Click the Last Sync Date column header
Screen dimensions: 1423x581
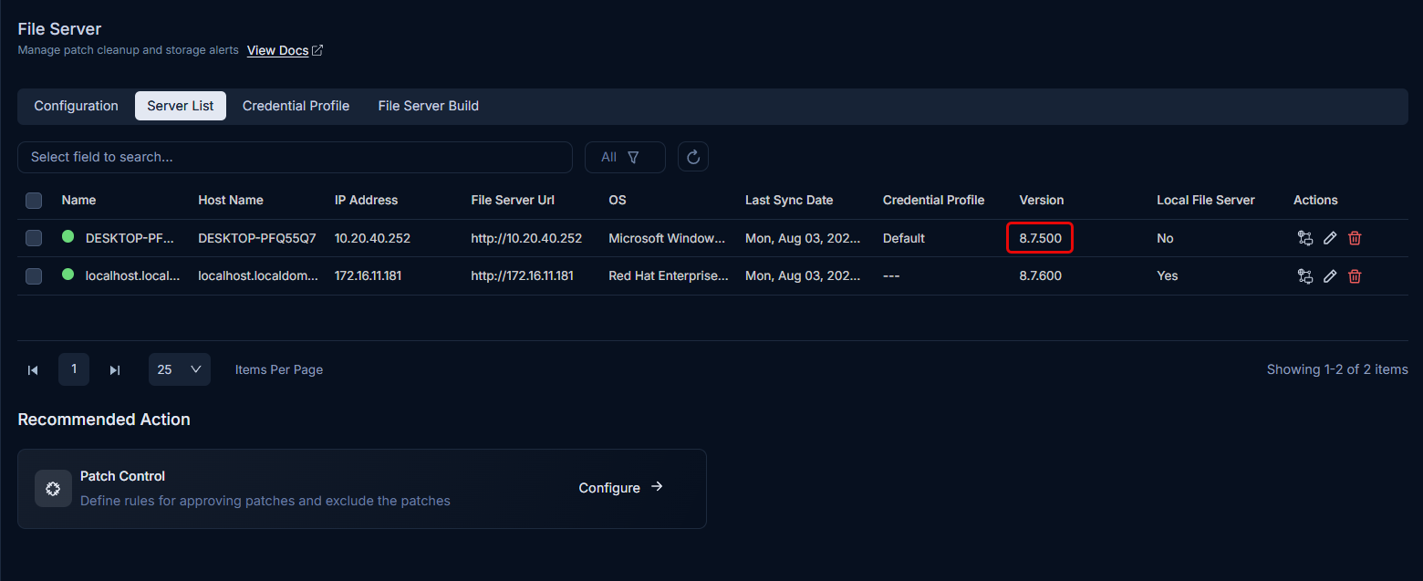click(789, 200)
